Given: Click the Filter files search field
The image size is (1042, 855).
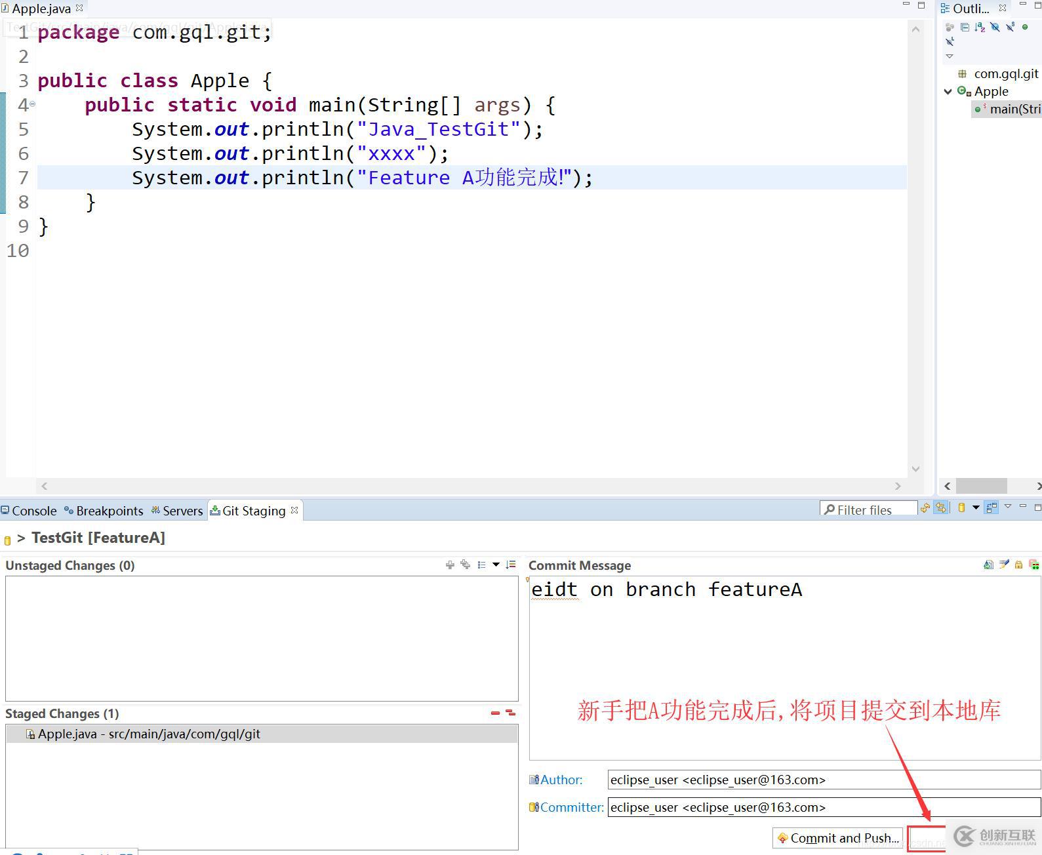Looking at the screenshot, I should tap(868, 509).
